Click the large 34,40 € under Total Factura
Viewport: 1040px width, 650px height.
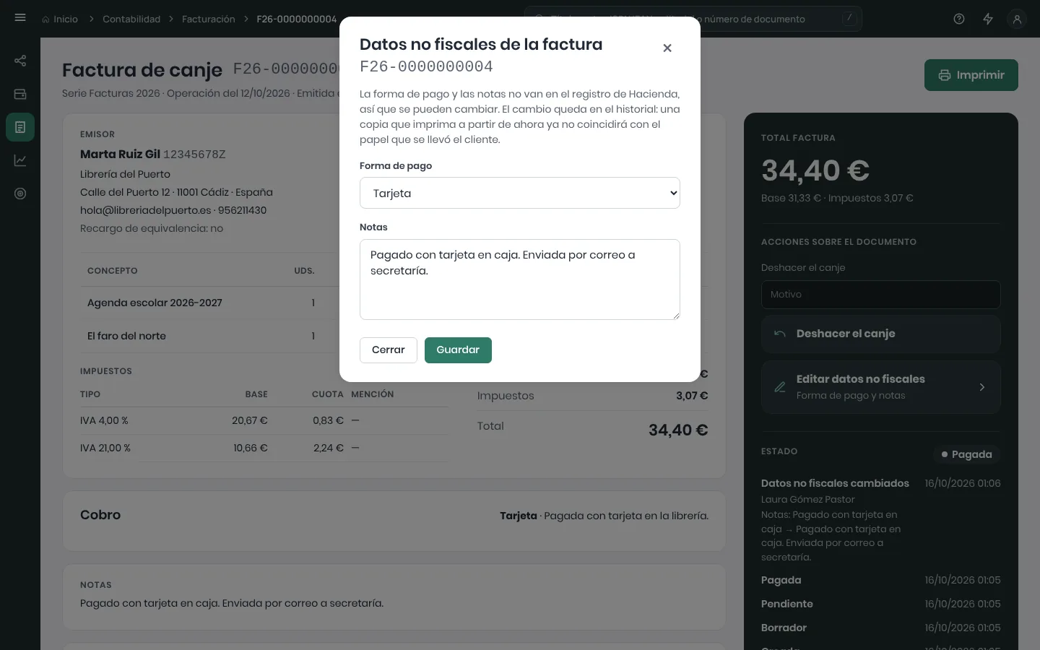click(x=815, y=170)
